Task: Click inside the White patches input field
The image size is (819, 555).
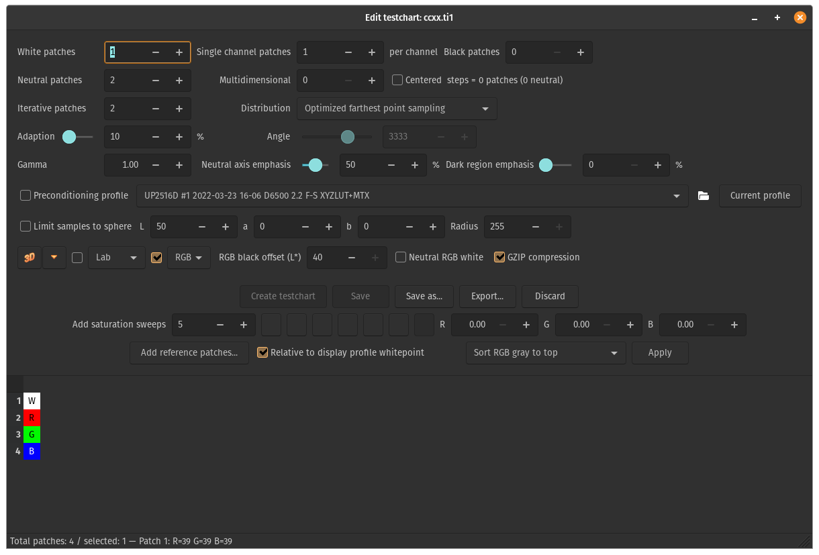Action: tap(128, 52)
